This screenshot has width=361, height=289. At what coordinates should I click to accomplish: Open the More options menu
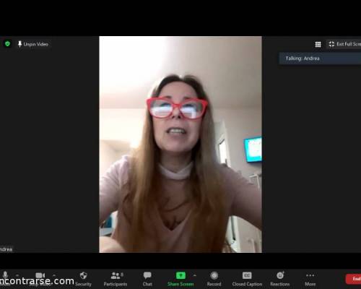click(x=310, y=279)
